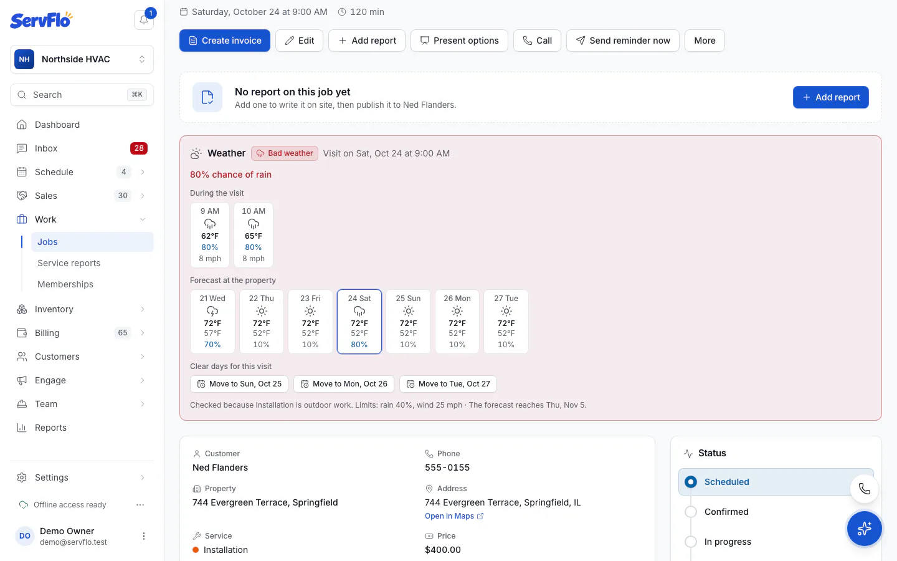The image size is (897, 561).
Task: Open the Inbox with 28 items
Action: point(82,148)
